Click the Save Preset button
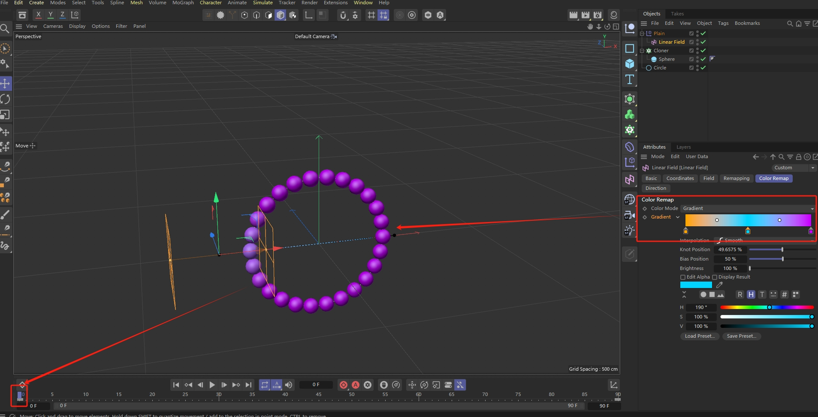The image size is (818, 417). pos(741,336)
